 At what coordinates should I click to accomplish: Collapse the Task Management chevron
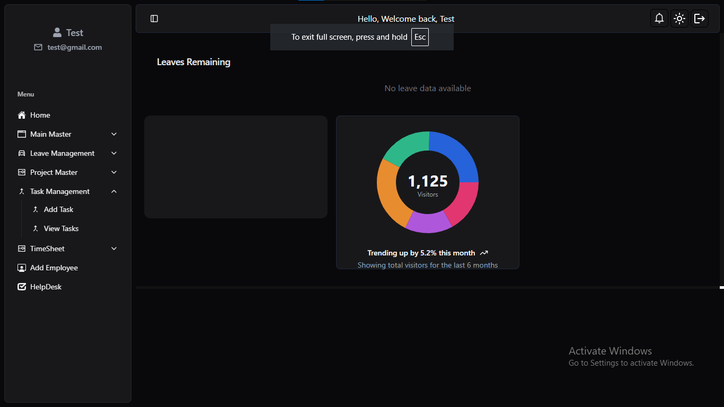click(x=114, y=191)
